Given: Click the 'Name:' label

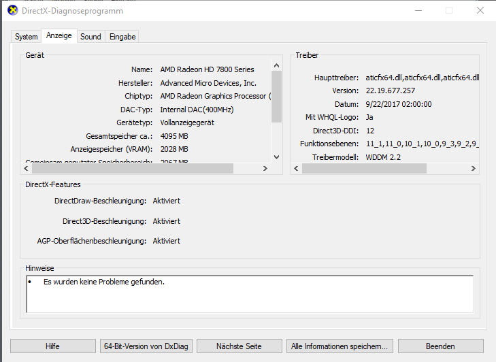Looking at the screenshot, I should pos(142,69).
